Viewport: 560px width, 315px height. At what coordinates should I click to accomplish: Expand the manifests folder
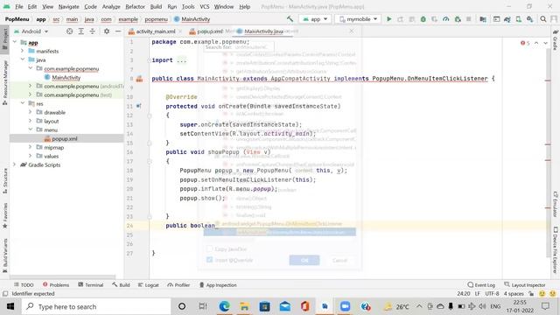[23, 51]
